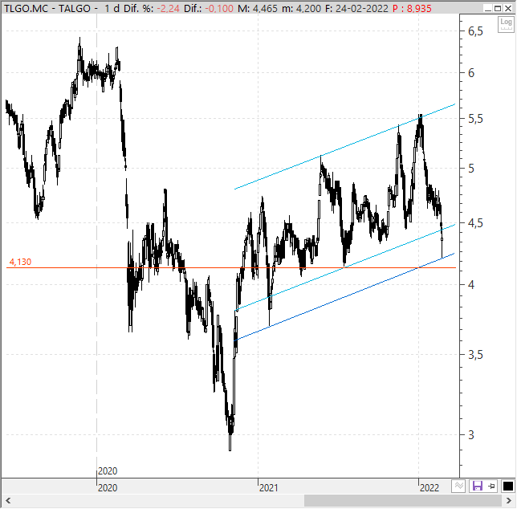Click the 3,5 price axis label

pos(475,355)
